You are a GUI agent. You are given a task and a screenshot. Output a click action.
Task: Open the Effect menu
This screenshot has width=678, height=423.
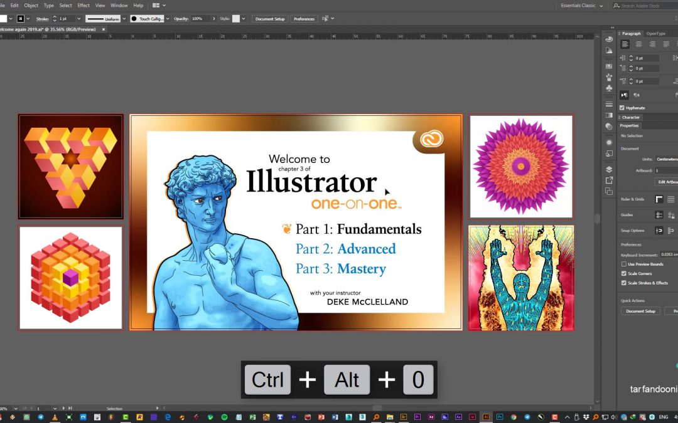(x=83, y=6)
